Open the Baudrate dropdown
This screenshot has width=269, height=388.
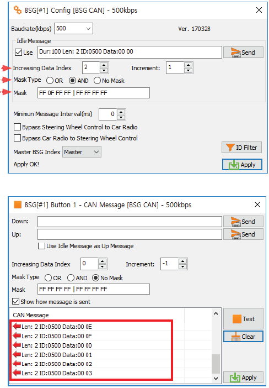pyautogui.click(x=73, y=28)
